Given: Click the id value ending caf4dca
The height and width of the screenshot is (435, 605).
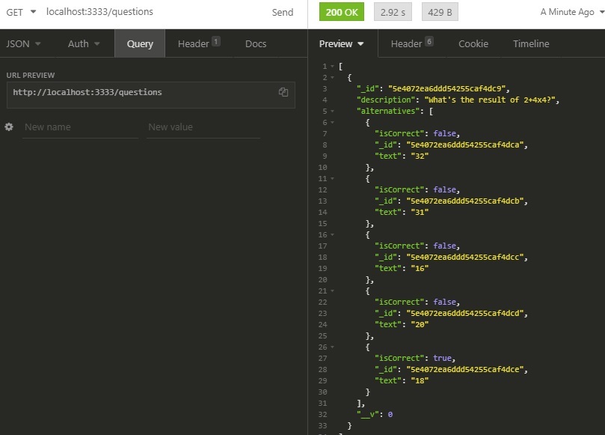Looking at the screenshot, I should point(465,145).
